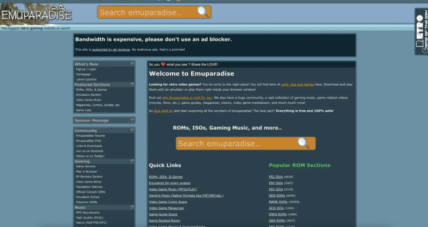
Task: Click Join us on facebook
Action: coord(89,151)
